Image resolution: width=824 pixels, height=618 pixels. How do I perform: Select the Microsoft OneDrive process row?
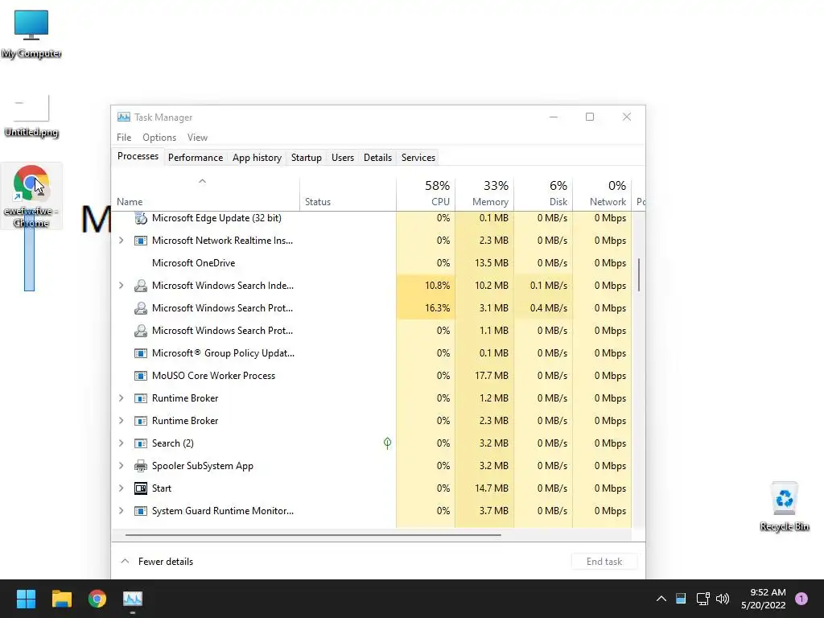click(372, 263)
